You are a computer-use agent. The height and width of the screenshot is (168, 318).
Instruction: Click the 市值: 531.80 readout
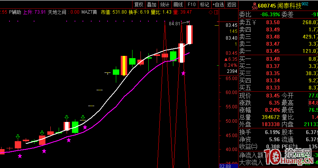(114, 12)
